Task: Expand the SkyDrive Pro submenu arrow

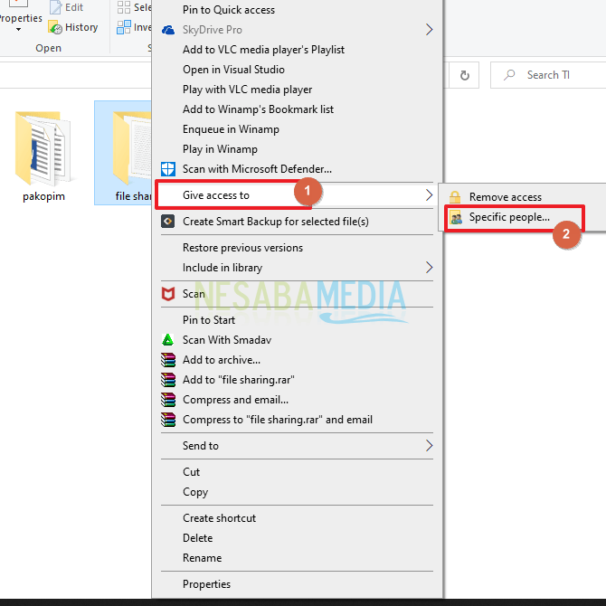Action: pyautogui.click(x=429, y=30)
